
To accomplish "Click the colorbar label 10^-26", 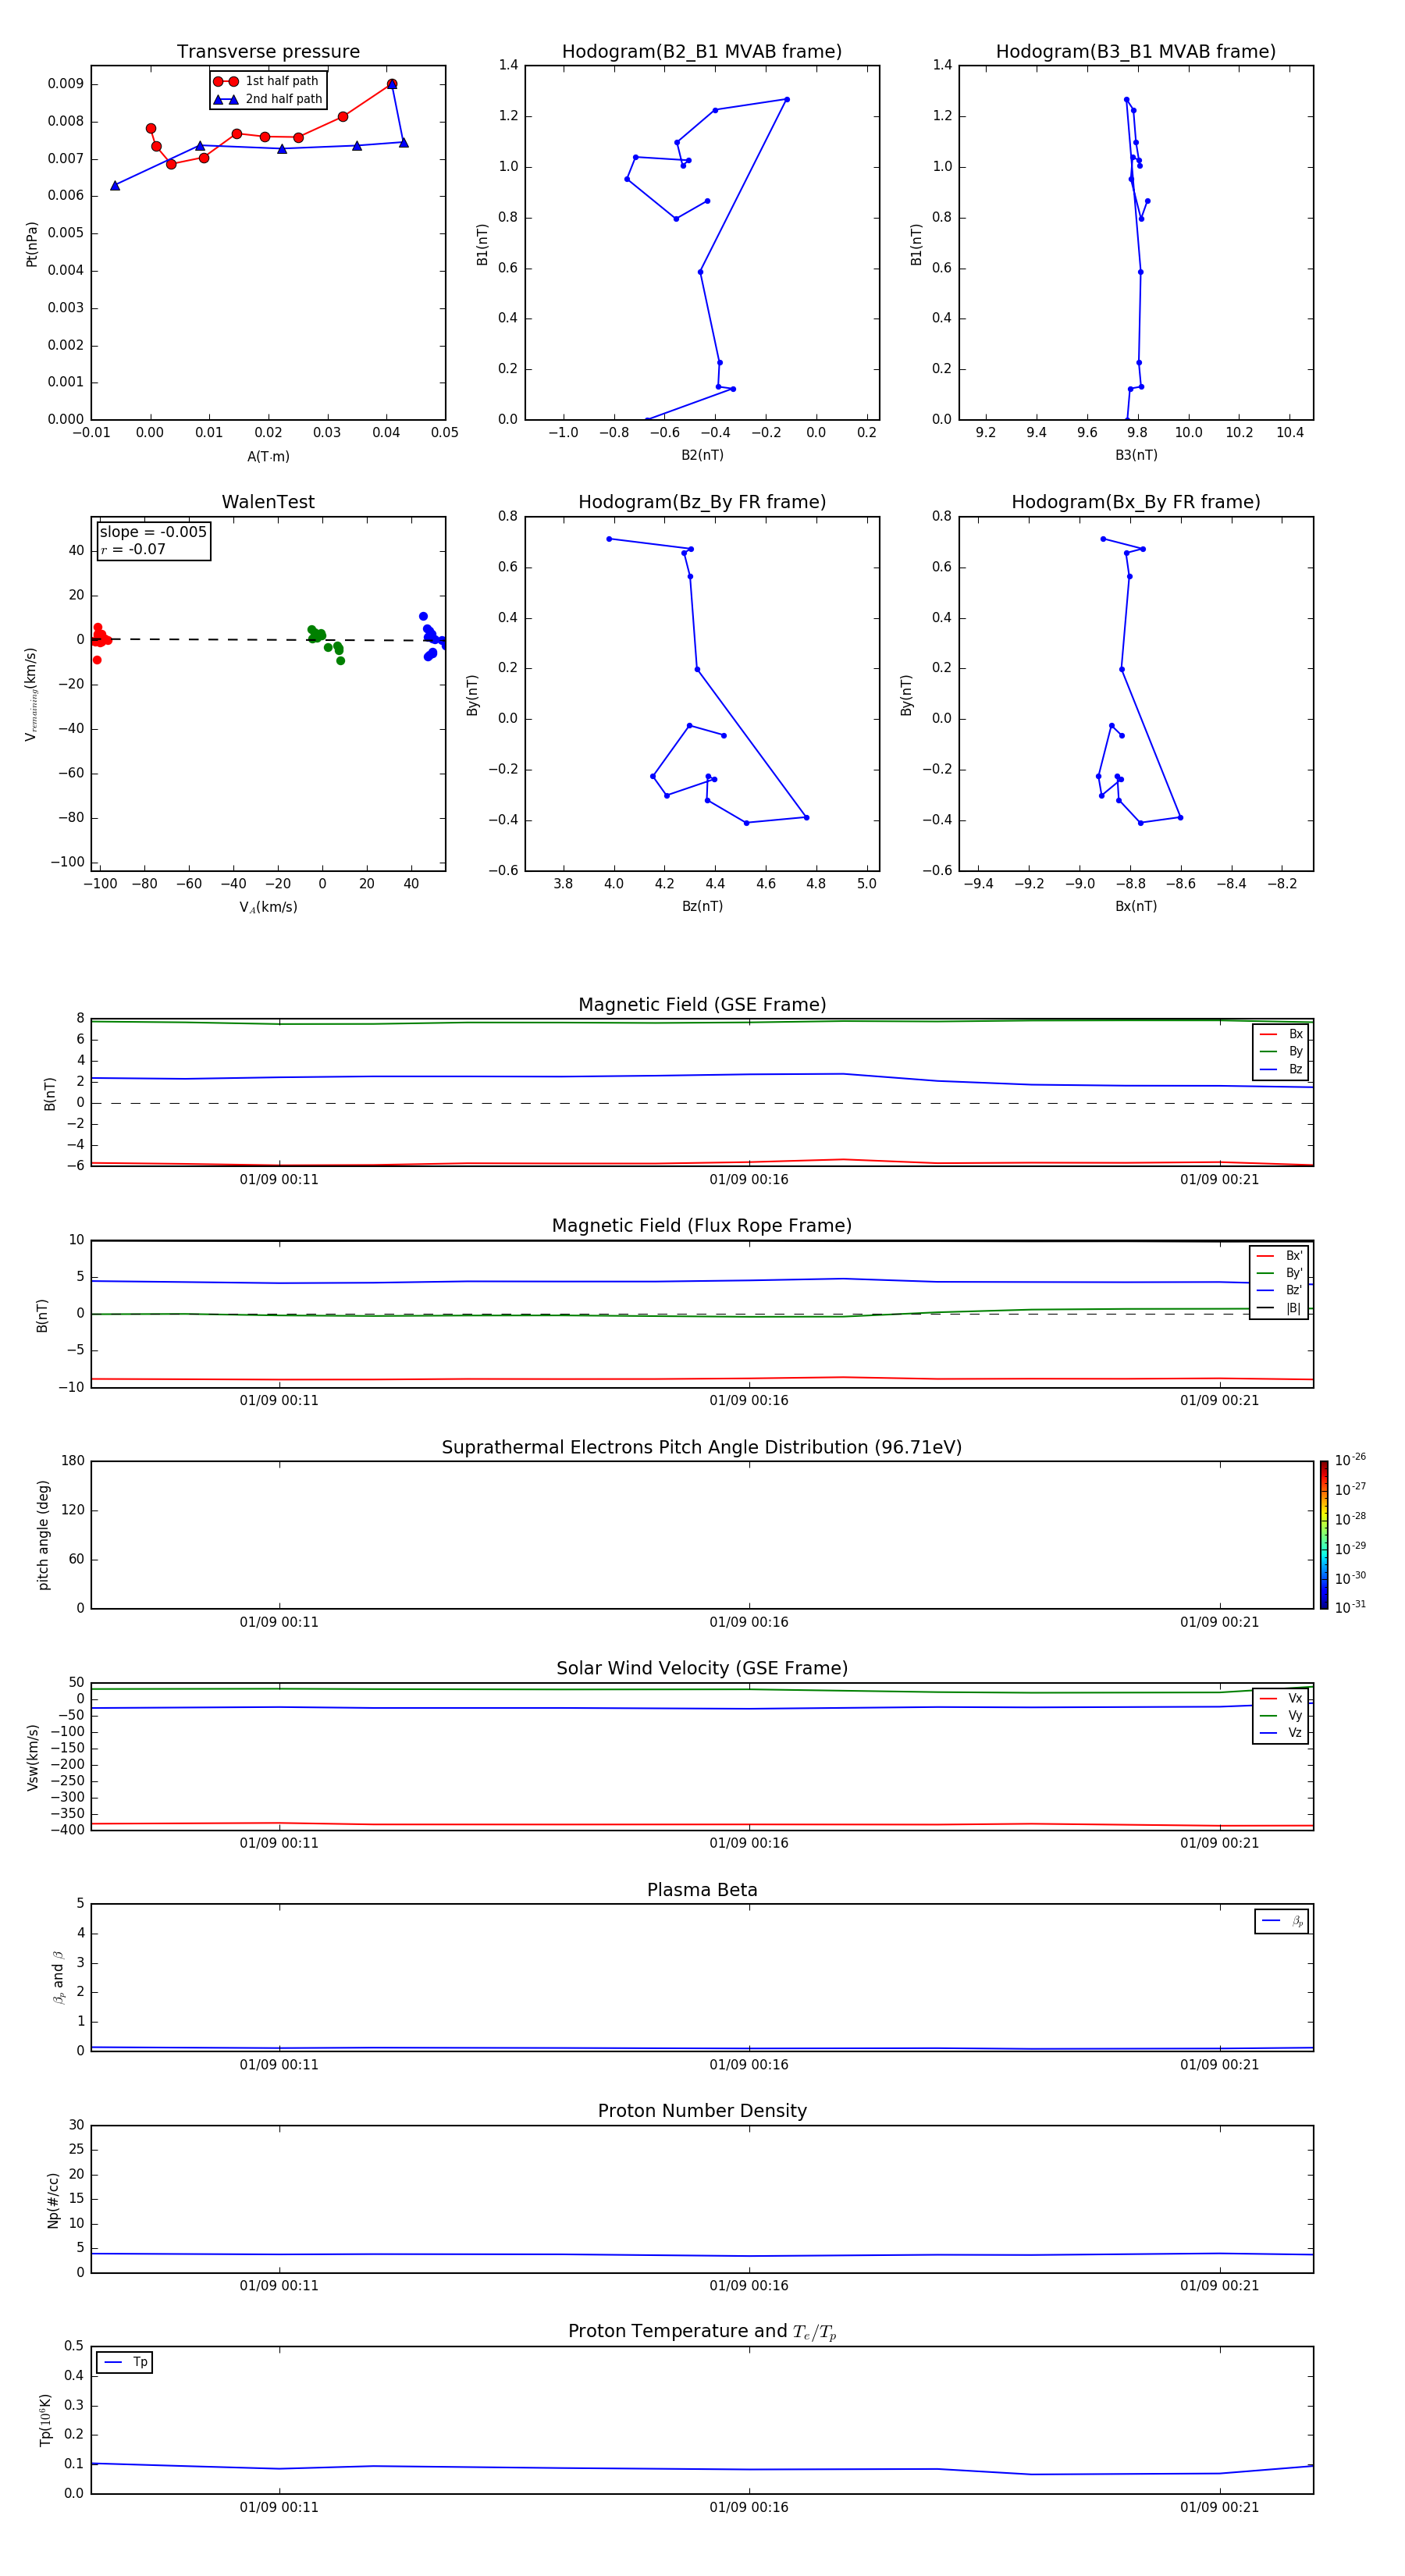I will [x=1350, y=1460].
